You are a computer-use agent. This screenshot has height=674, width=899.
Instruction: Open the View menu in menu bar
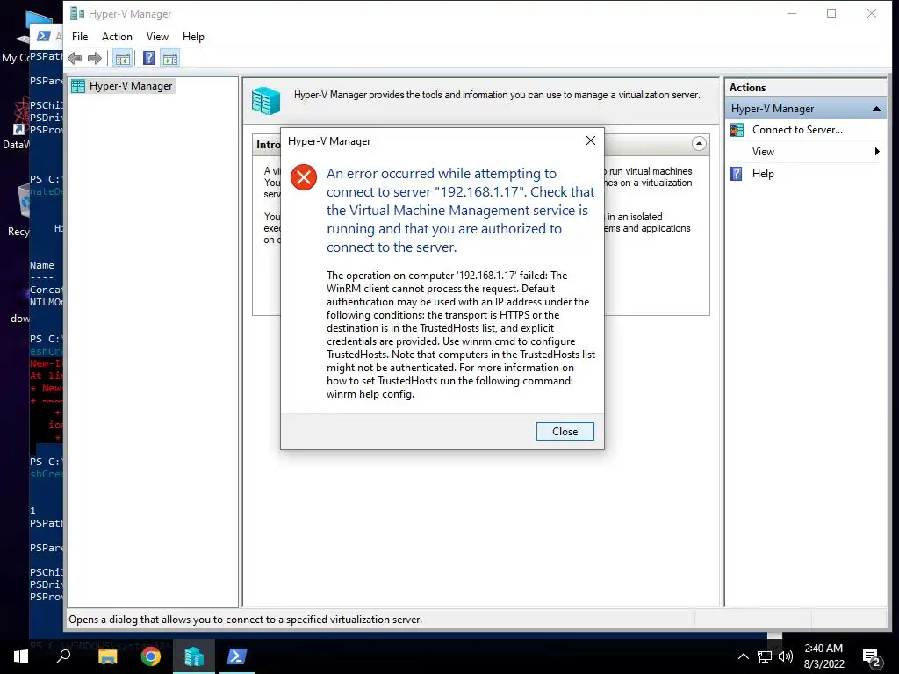[x=157, y=37]
